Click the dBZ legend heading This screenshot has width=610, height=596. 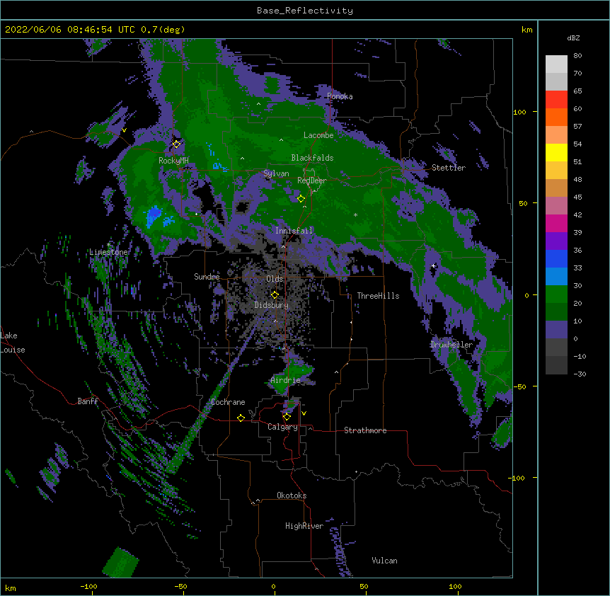point(573,38)
